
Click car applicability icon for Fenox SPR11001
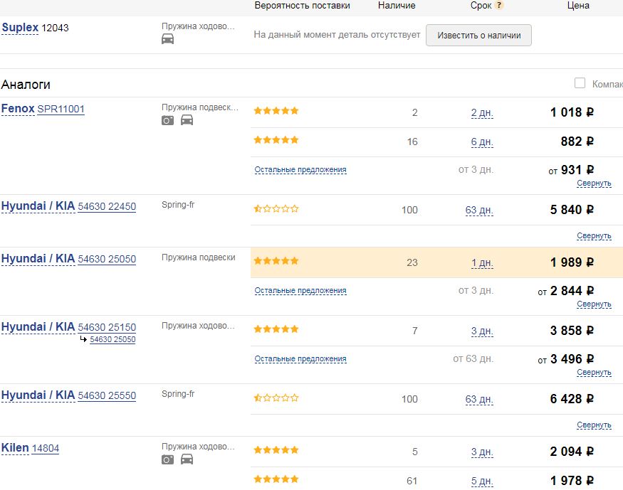(x=187, y=119)
